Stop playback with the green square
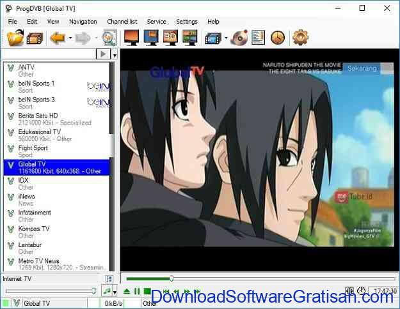This screenshot has width=400, height=309. (x=147, y=291)
